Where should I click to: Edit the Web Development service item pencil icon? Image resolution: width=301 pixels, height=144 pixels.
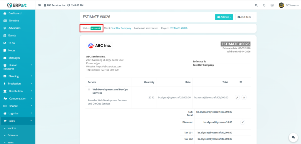click(237, 97)
